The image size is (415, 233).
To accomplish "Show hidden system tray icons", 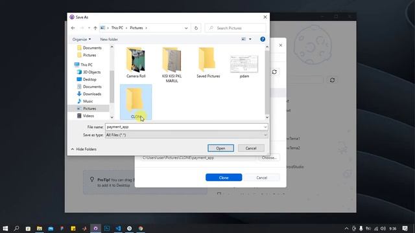I will tap(346, 228).
